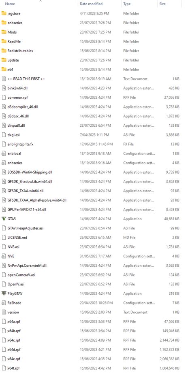The height and width of the screenshot is (374, 192).
Task: Select the x64c.rpf file row
Action: tap(91, 340)
